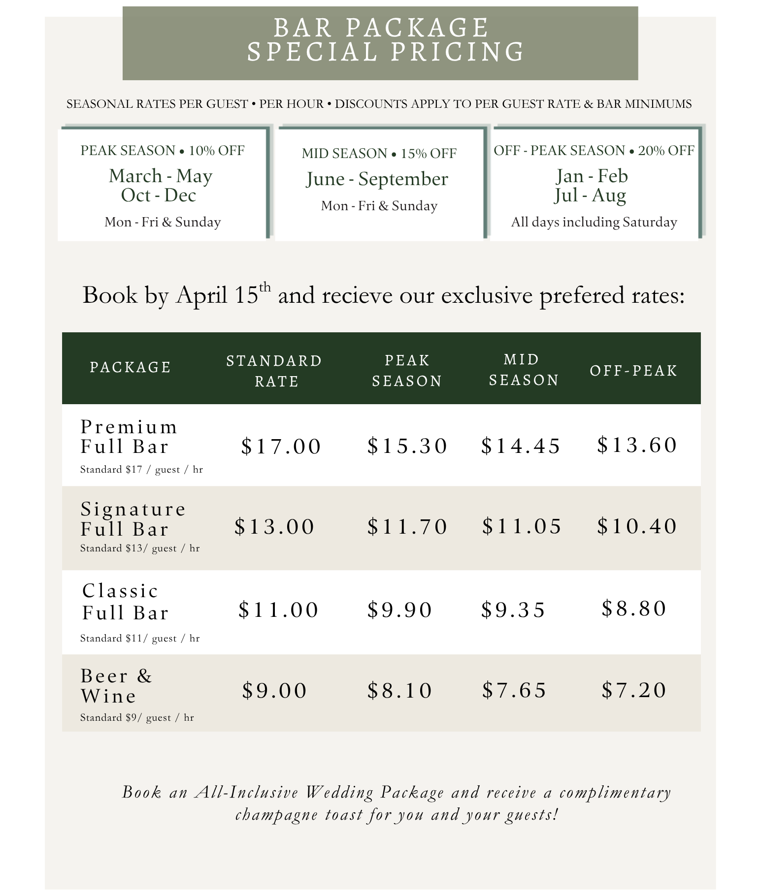Click the Peak Season column header

click(x=407, y=371)
